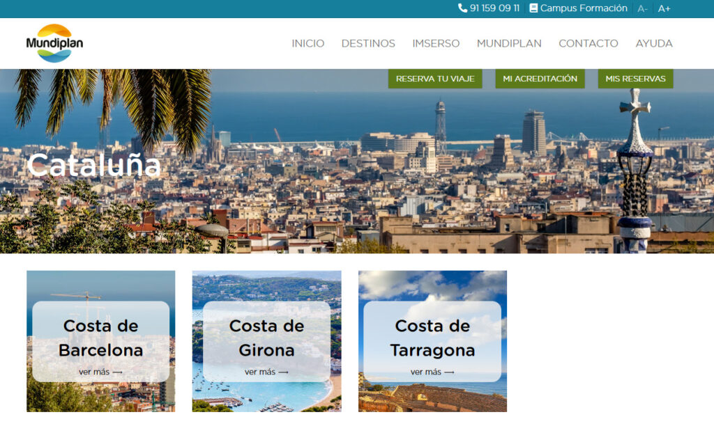714x433 pixels.
Task: Open the DESTINOS menu
Action: (x=368, y=43)
